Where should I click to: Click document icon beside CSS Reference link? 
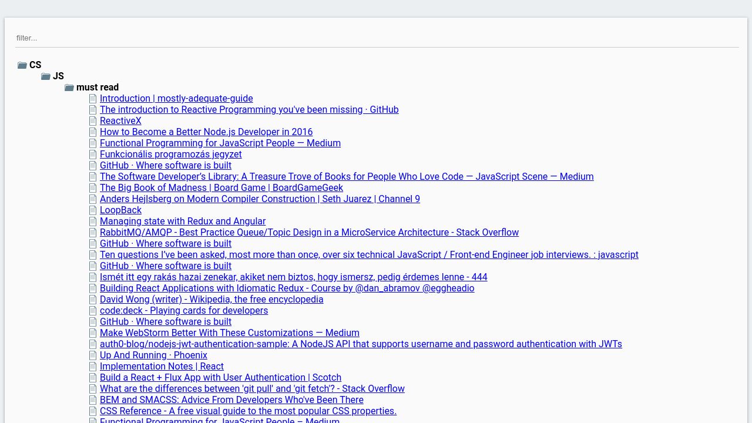pyautogui.click(x=93, y=411)
